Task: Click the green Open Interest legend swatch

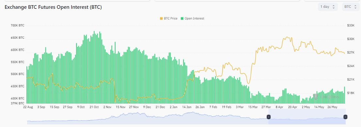Action: [x=182, y=18]
